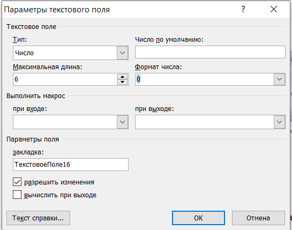Screen dimensions: 292x230
Task: Click the Формат числа text box
Action: click(x=205, y=79)
